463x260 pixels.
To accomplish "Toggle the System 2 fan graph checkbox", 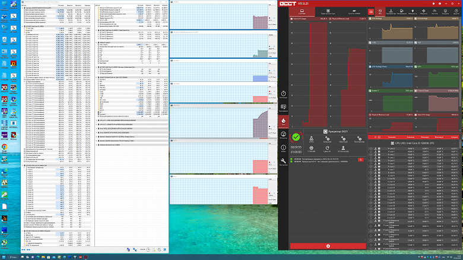I will pyautogui.click(x=370, y=91).
